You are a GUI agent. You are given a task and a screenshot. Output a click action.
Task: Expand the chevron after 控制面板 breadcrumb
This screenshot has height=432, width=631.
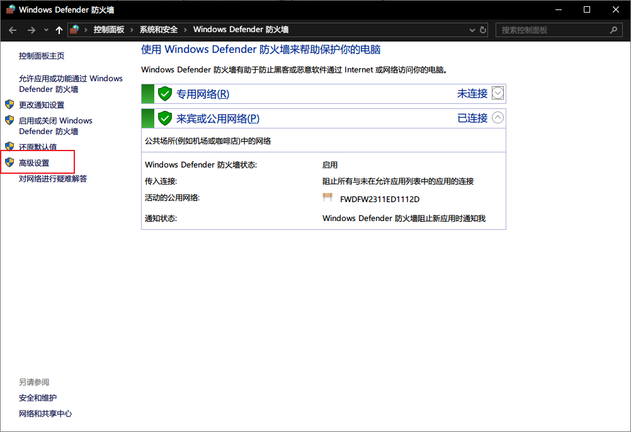click(x=132, y=30)
